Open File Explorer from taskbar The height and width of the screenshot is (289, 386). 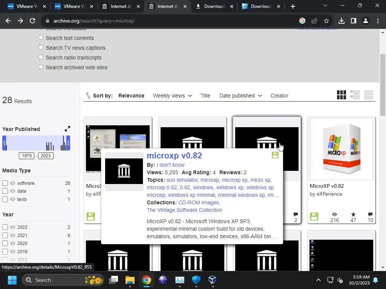(130, 280)
